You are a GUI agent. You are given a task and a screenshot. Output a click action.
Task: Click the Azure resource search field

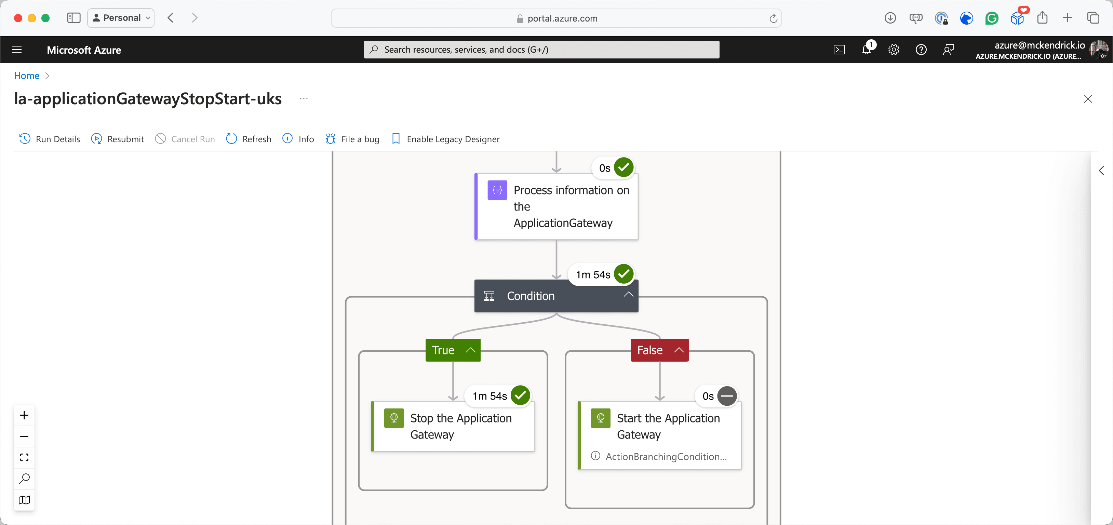click(541, 50)
